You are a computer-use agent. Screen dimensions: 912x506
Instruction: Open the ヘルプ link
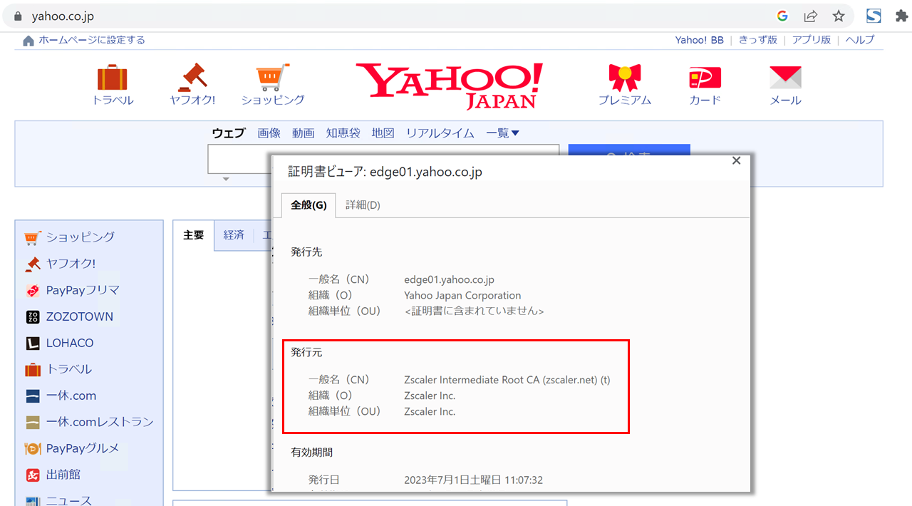[x=860, y=41]
